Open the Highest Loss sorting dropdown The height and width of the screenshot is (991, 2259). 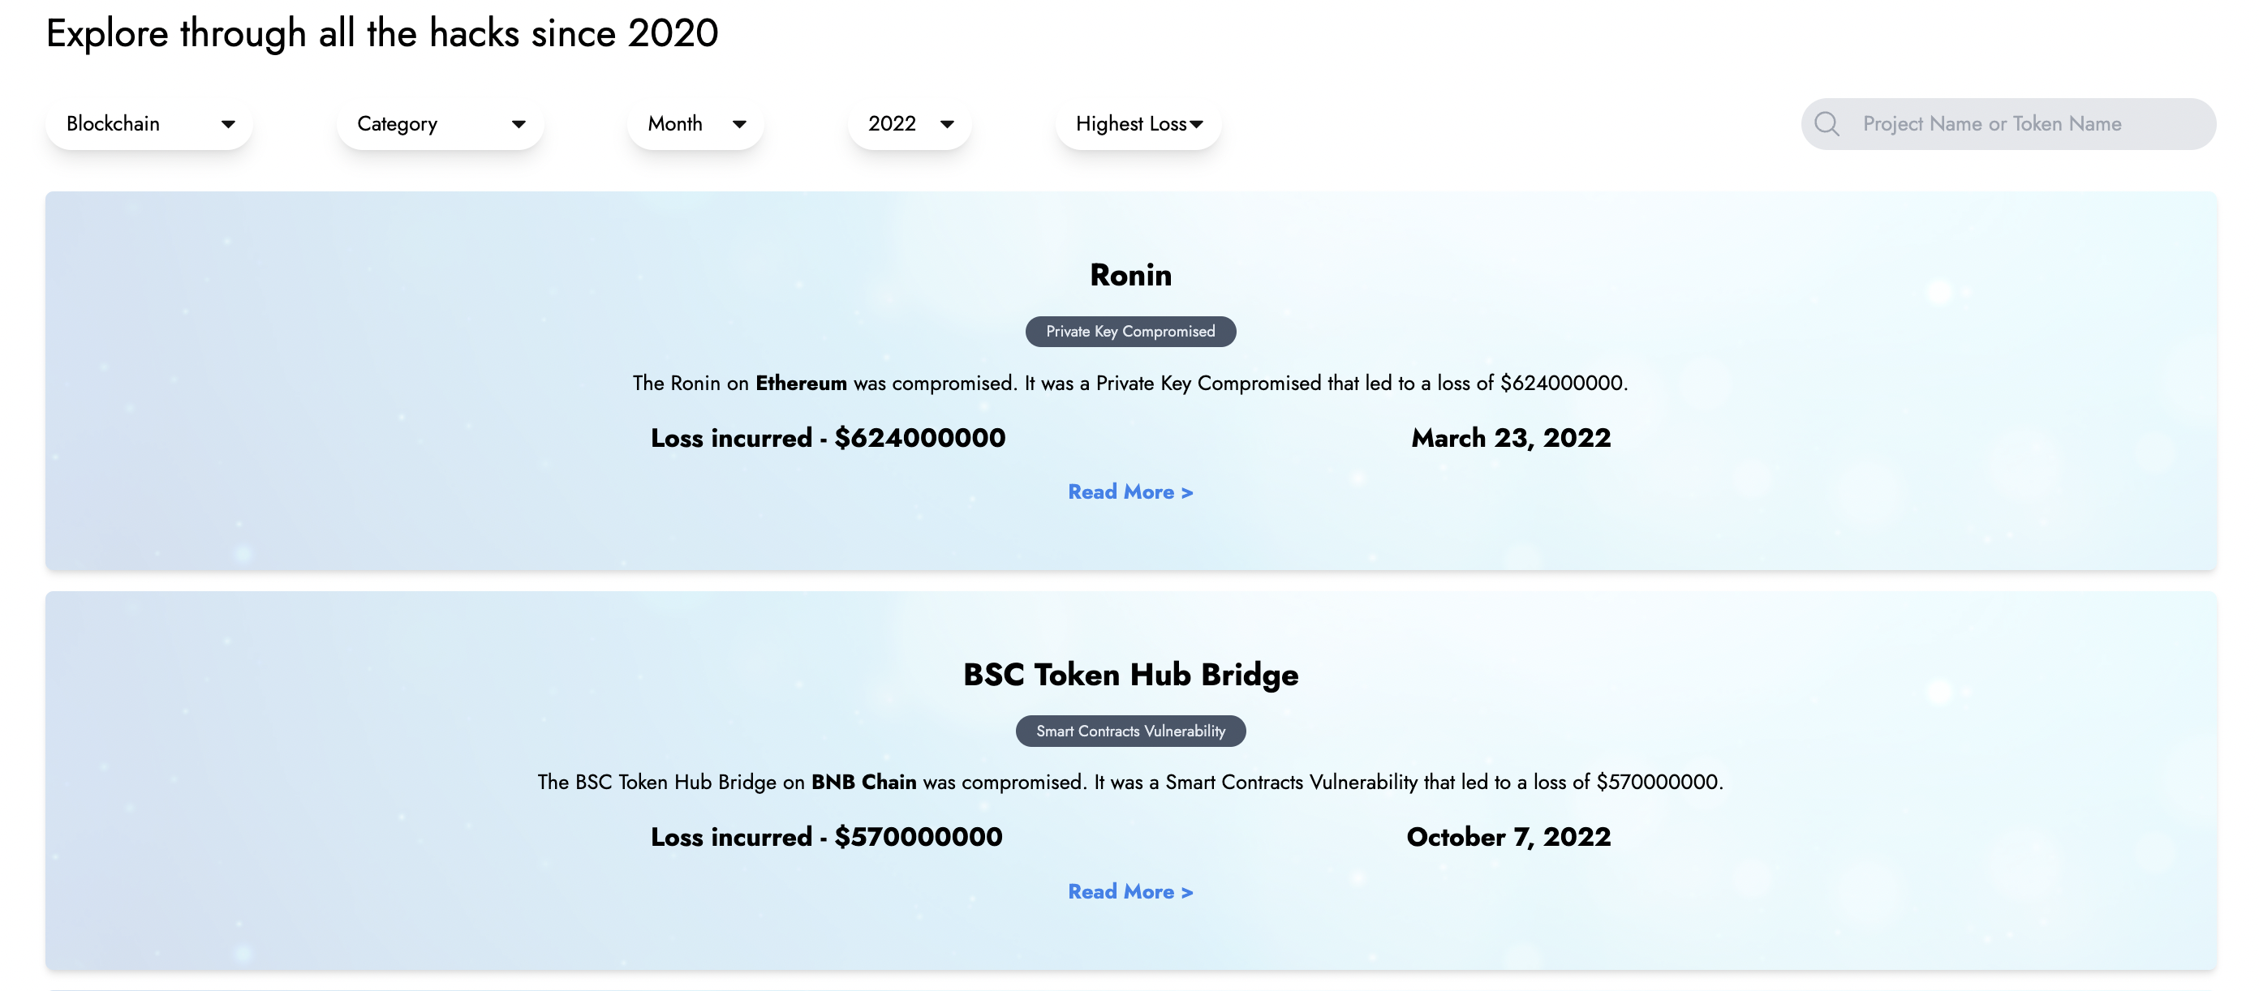[x=1138, y=123]
